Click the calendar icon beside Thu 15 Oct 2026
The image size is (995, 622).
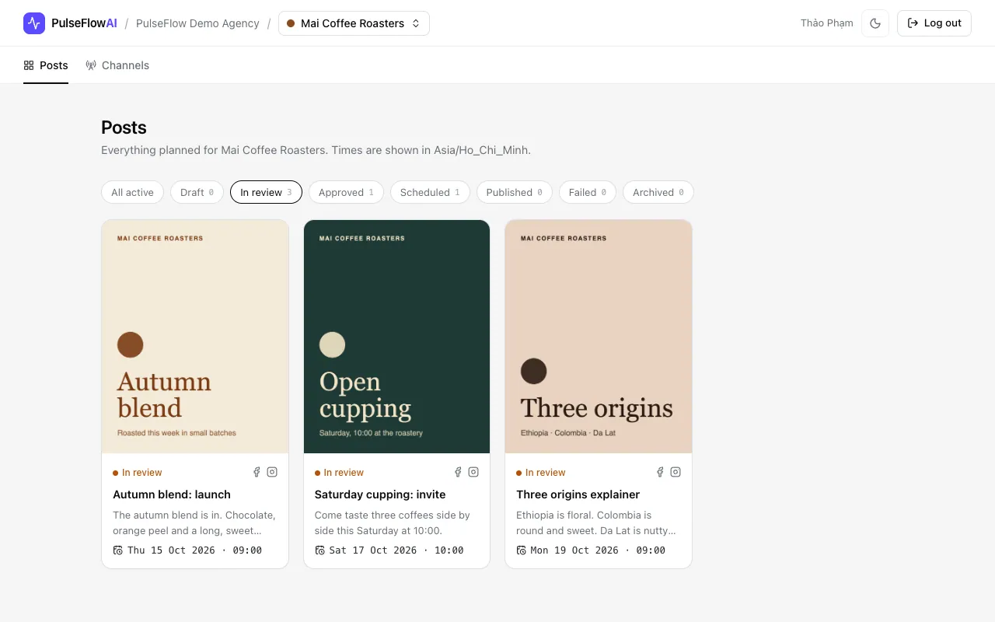[x=118, y=550]
